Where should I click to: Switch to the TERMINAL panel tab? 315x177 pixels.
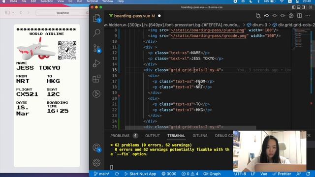[x=176, y=136]
